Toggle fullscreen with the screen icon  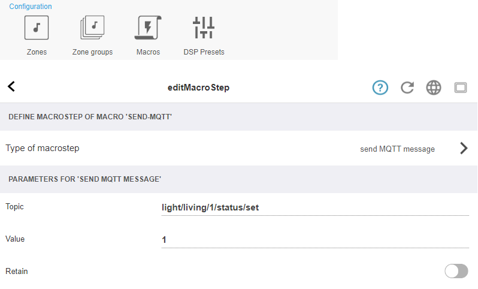[x=460, y=88]
